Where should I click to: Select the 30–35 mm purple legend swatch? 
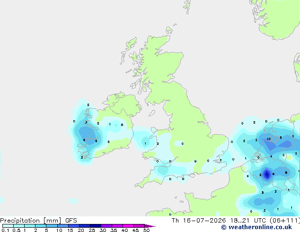point(106,226)
